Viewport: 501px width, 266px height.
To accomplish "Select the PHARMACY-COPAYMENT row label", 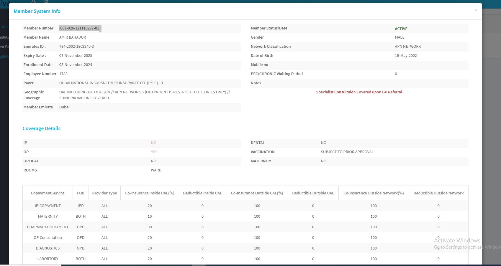I will (x=48, y=227).
